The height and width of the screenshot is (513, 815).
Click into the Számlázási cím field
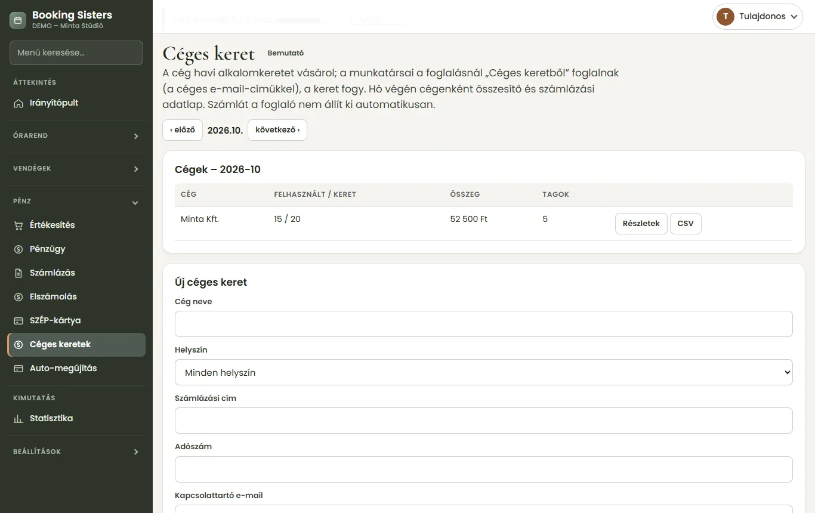coord(483,421)
